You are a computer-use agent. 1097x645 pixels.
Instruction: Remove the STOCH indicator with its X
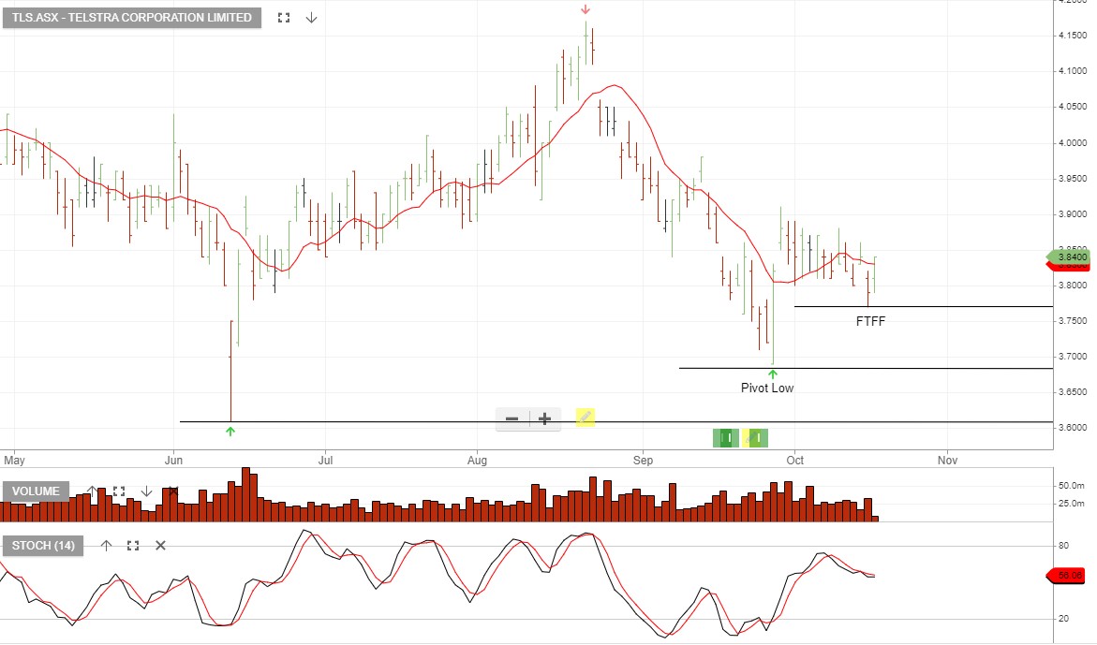pyautogui.click(x=160, y=546)
